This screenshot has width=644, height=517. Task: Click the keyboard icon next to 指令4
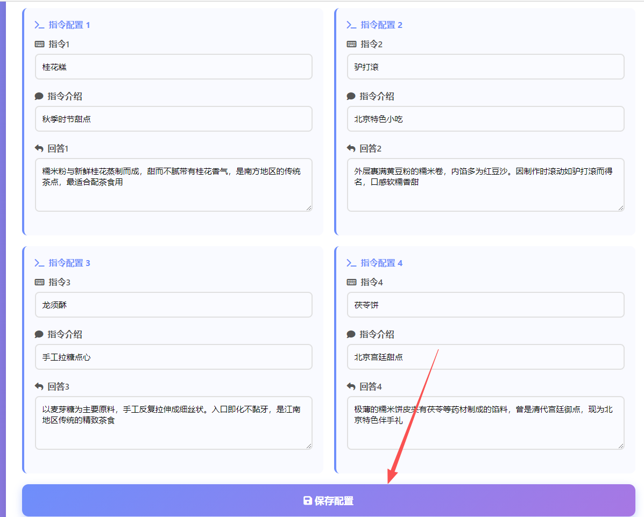point(351,282)
